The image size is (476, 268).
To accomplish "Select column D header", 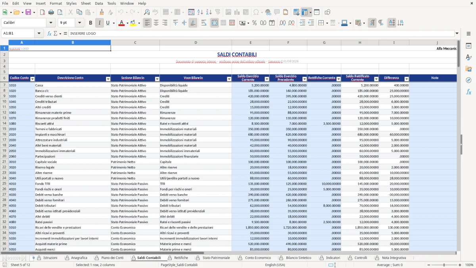I will pos(196,42).
